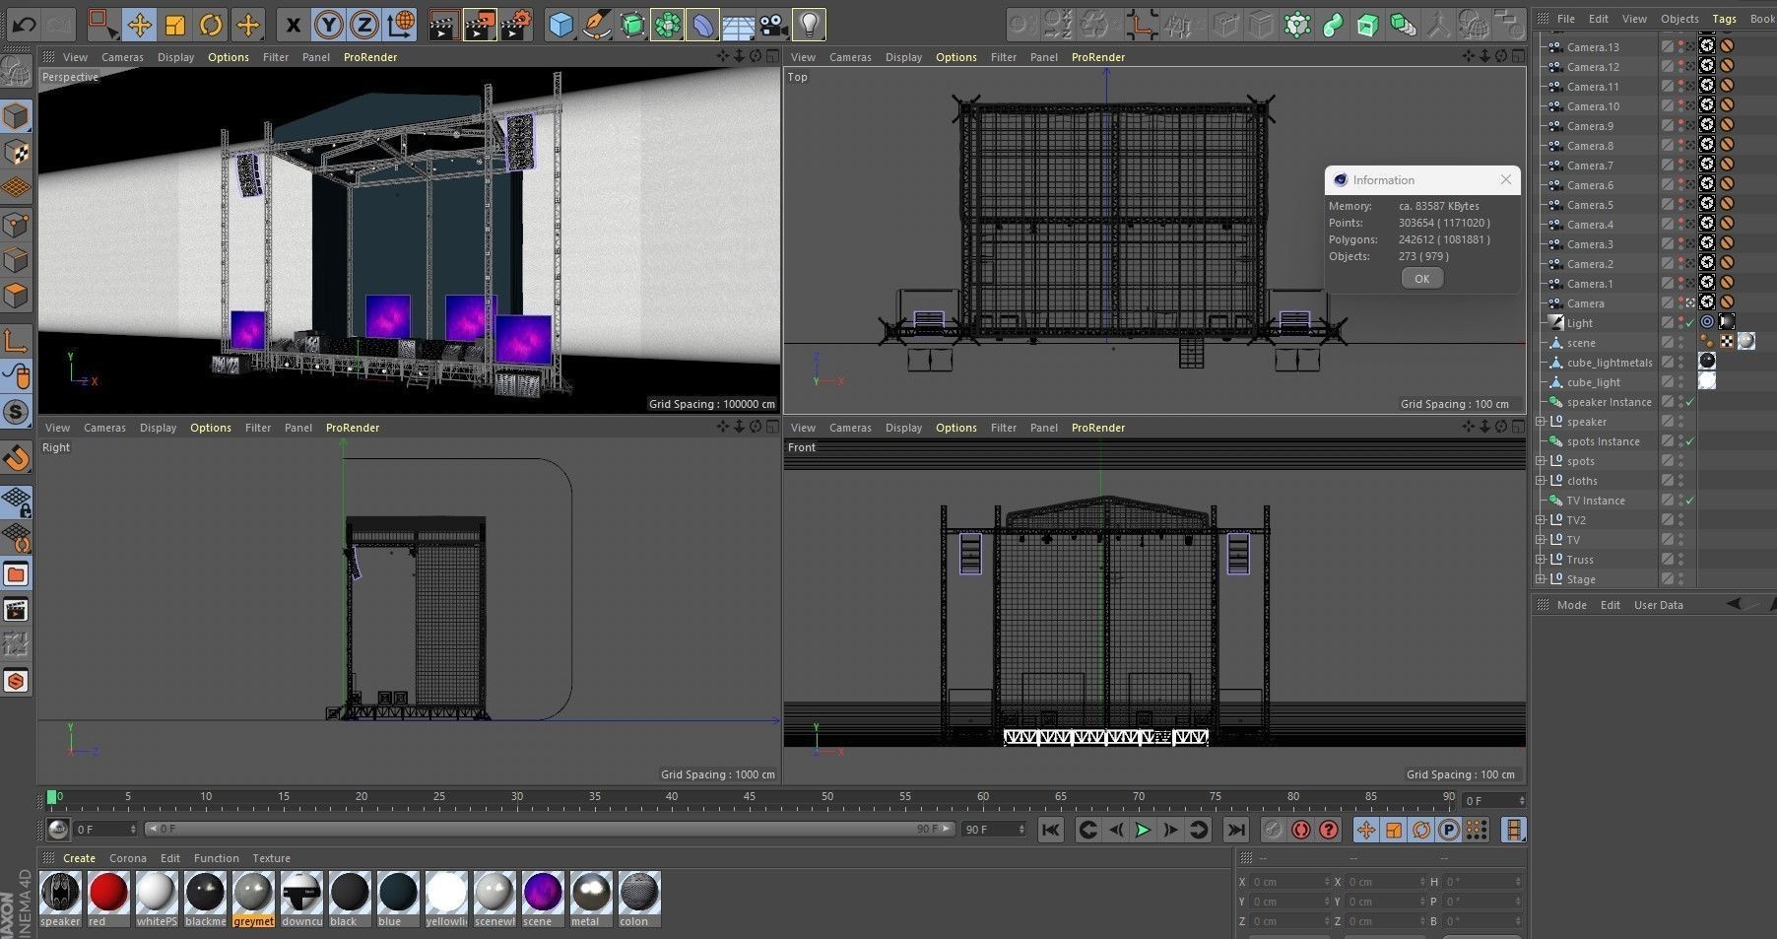
Task: Open Edit Render Settings icon
Action: [515, 25]
